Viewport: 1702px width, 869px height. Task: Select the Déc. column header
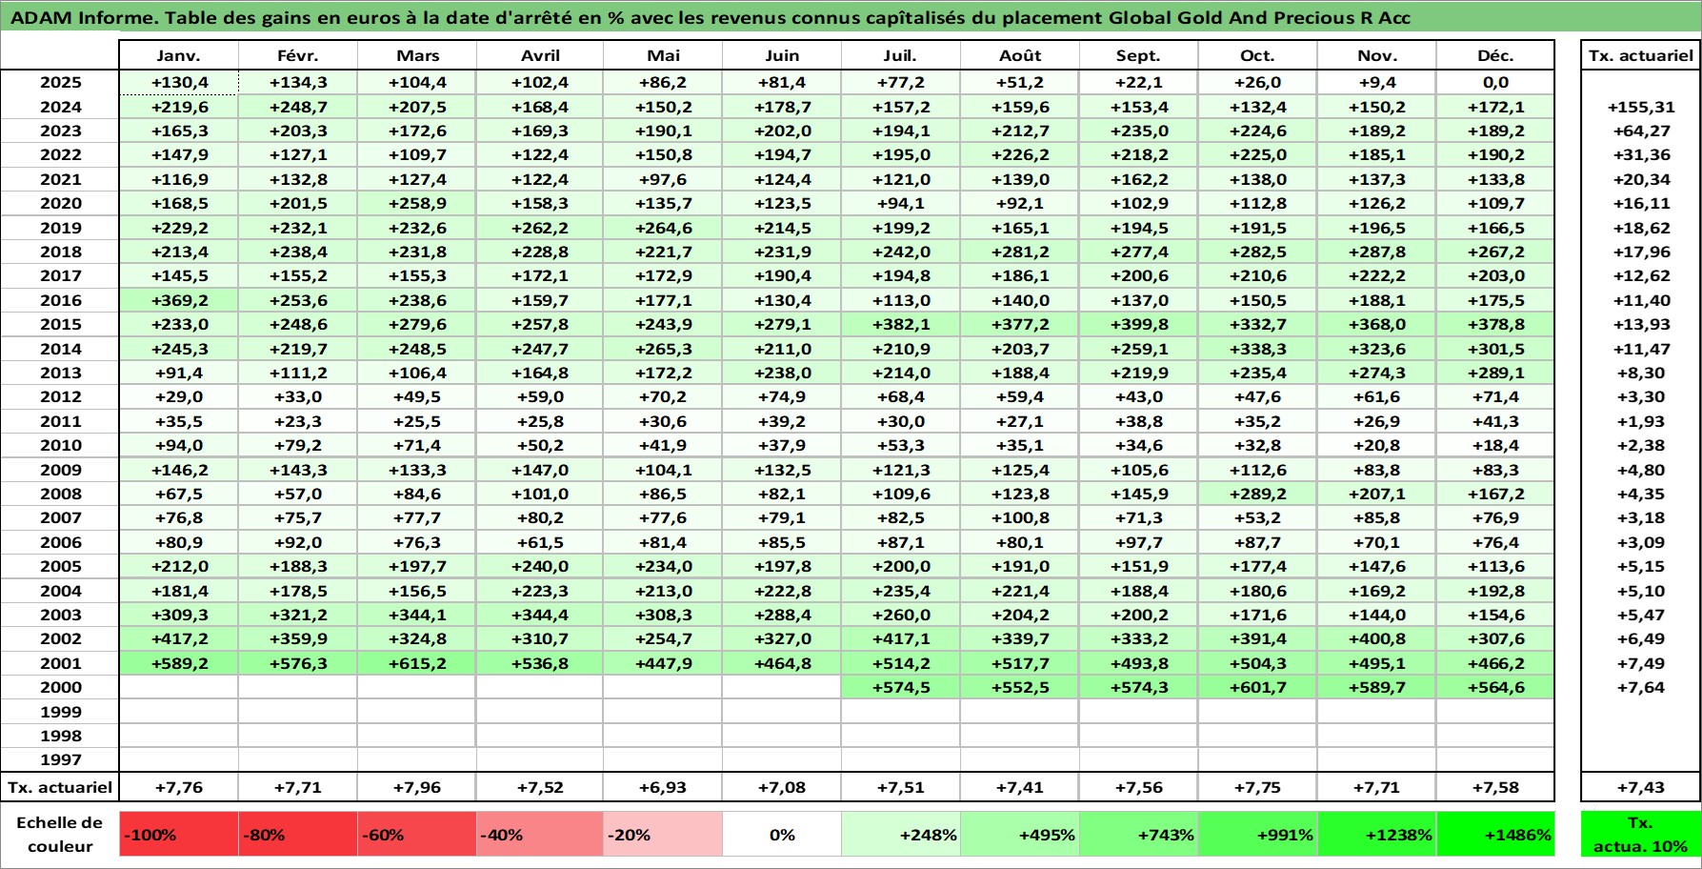click(1495, 56)
